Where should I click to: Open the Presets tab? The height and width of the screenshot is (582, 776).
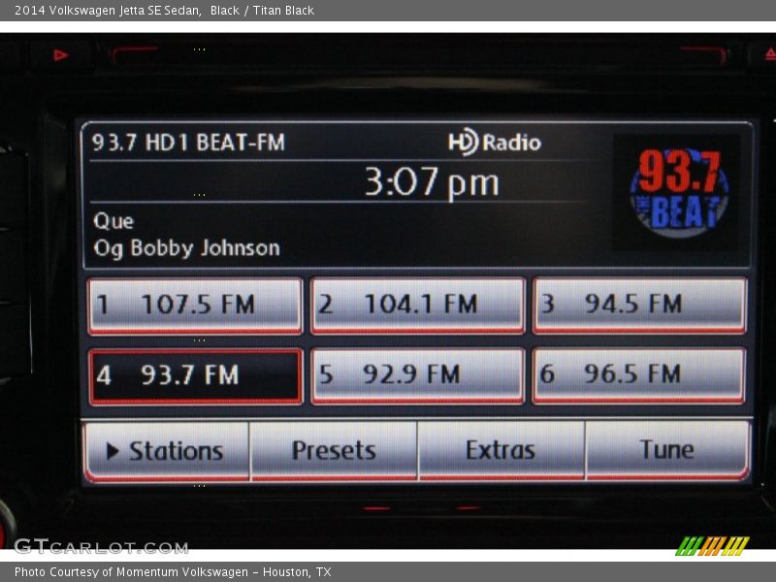point(334,451)
